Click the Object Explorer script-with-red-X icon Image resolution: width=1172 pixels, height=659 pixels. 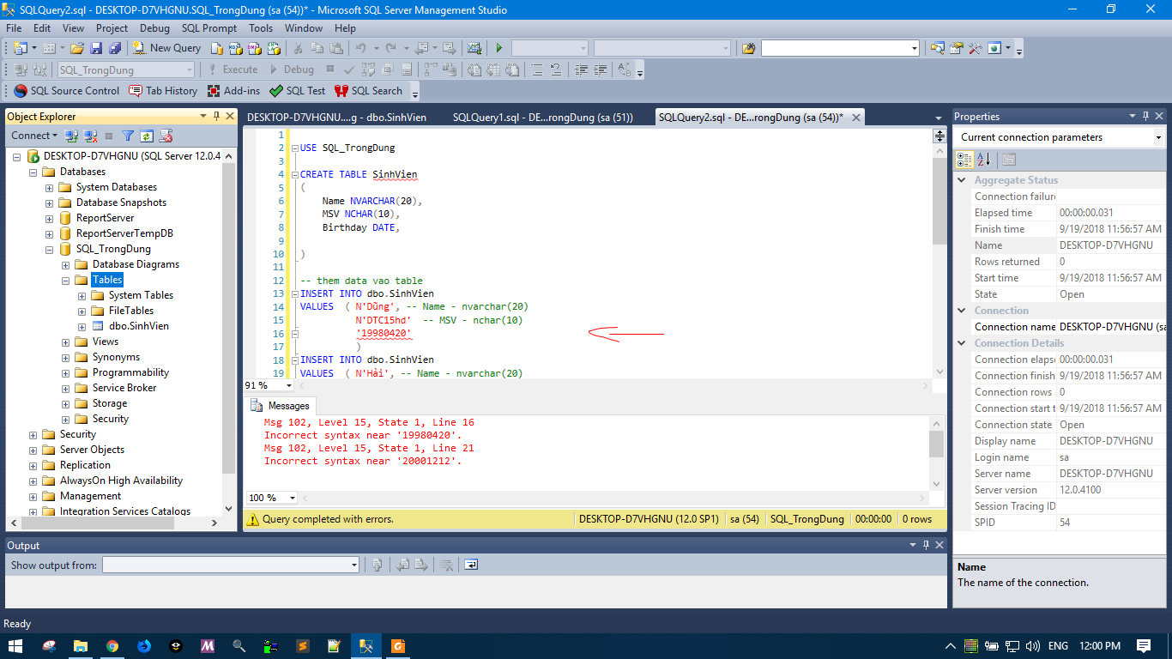tap(166, 136)
